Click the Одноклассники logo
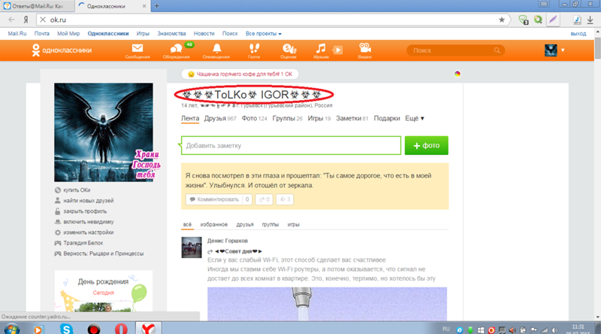Screen dimensions: 601x334 (x=62, y=50)
